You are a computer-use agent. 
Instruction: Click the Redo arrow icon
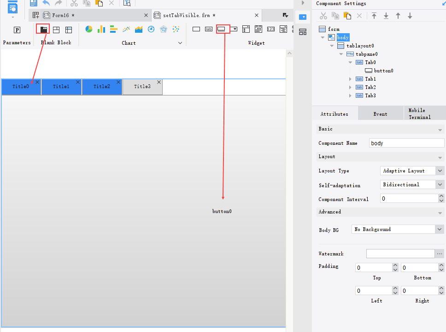(59, 3)
